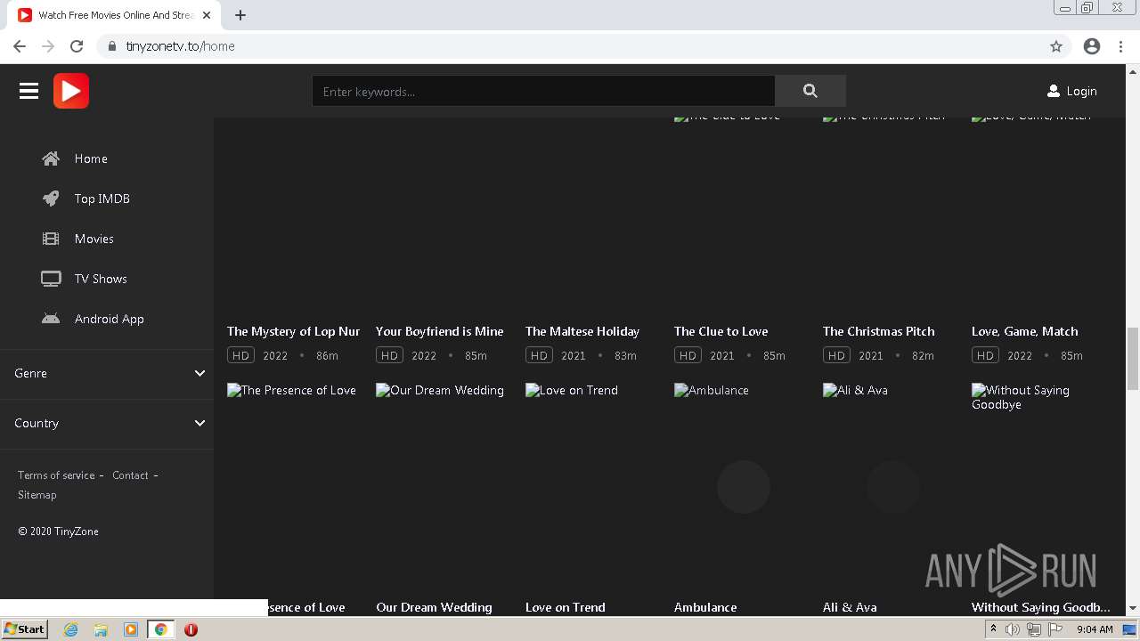The width and height of the screenshot is (1140, 641).
Task: Open Our Dream Wedding poster
Action: click(x=443, y=487)
